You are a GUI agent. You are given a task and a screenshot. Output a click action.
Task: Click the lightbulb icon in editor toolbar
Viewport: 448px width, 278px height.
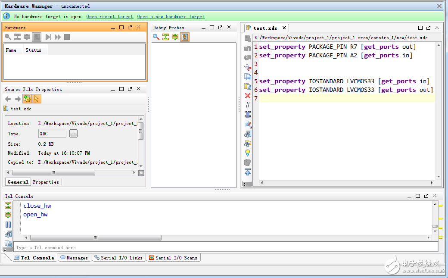pyautogui.click(x=248, y=153)
